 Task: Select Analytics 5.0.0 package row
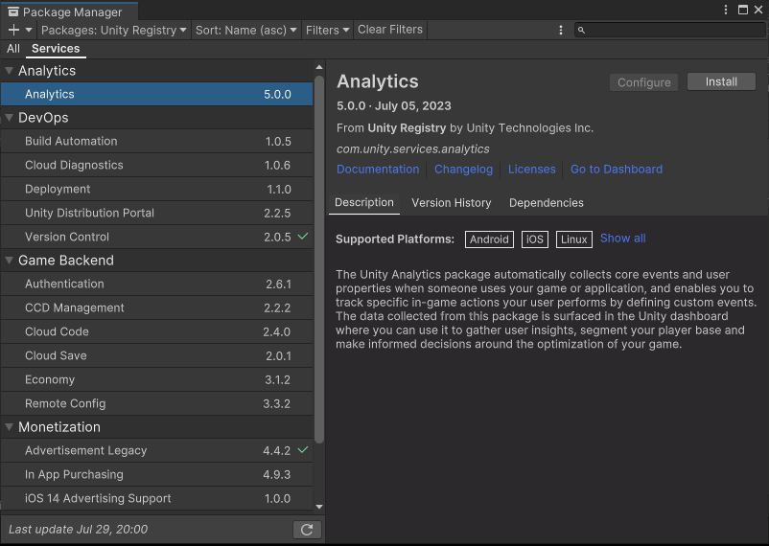click(157, 94)
